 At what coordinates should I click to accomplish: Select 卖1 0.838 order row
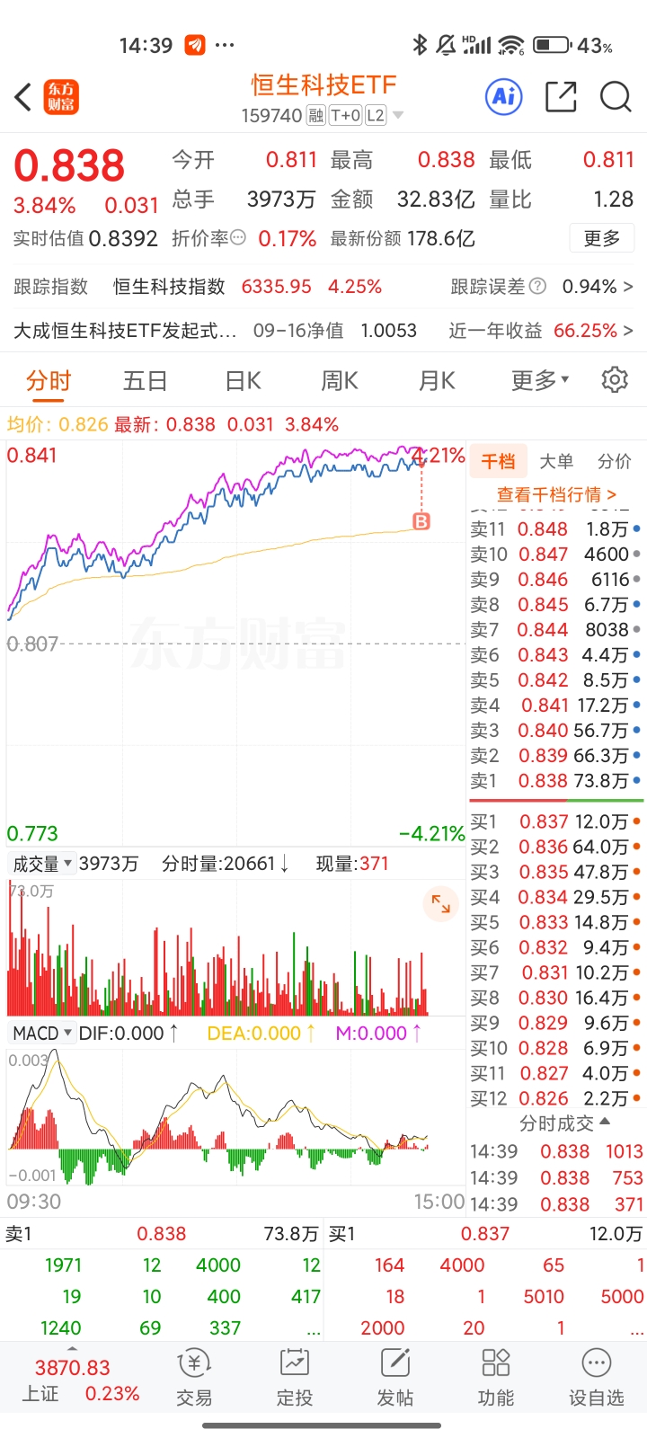tap(556, 781)
